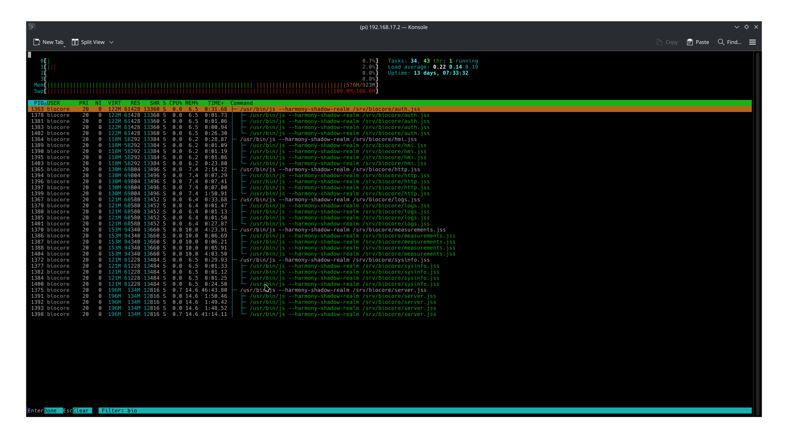Click the Filter input field
This screenshot has height=448, width=788.
coord(425,411)
